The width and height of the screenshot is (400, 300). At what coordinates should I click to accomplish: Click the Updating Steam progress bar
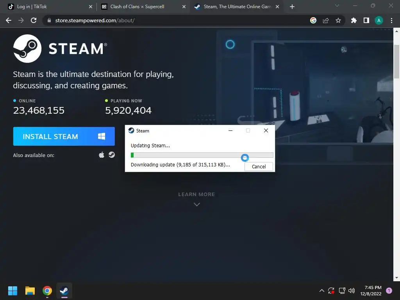click(x=202, y=155)
